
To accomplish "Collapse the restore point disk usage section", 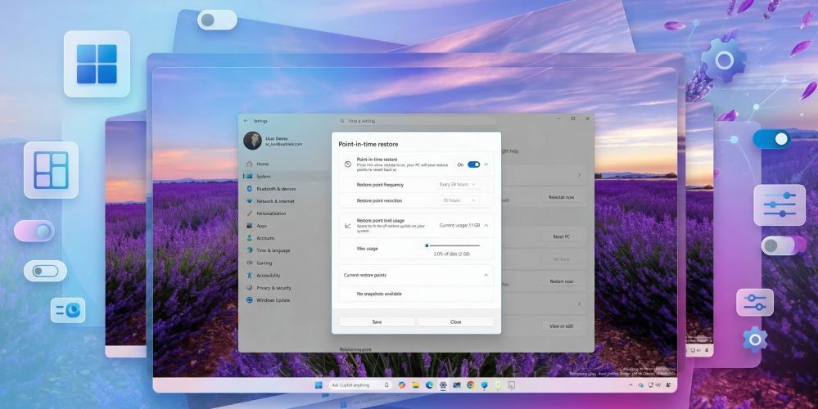I will pyautogui.click(x=486, y=225).
